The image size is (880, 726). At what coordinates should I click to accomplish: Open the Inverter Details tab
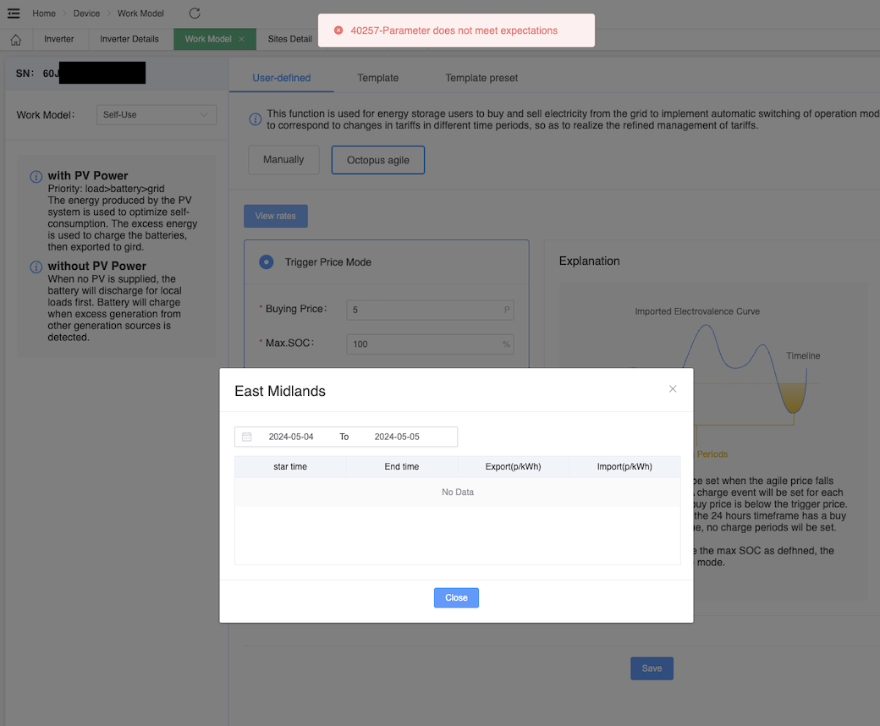[129, 39]
